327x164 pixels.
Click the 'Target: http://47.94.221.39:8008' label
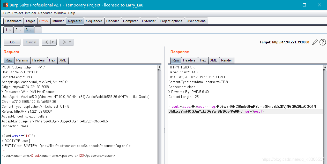coord(284,42)
